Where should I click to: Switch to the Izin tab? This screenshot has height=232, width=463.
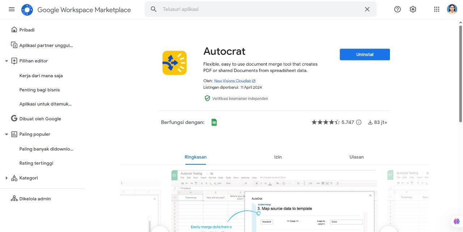click(278, 157)
